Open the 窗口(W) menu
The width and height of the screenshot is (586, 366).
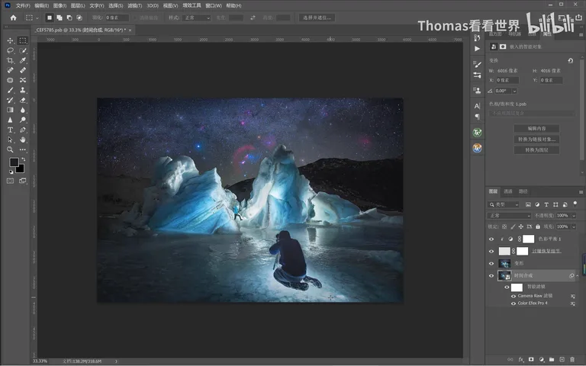(214, 5)
